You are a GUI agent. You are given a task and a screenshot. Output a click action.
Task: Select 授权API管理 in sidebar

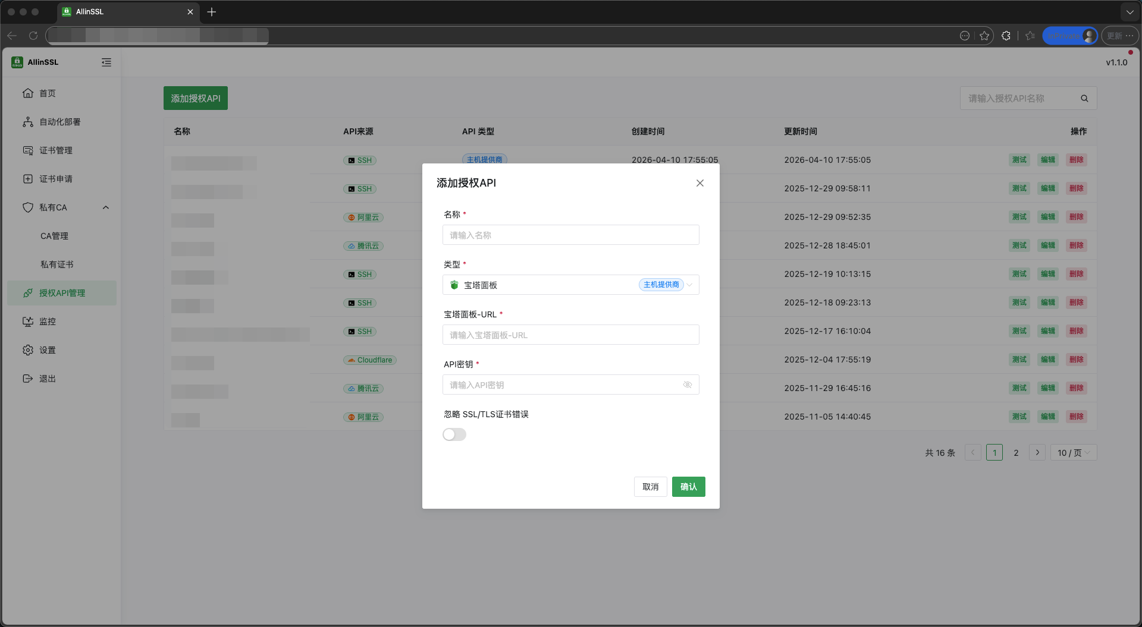click(x=62, y=293)
